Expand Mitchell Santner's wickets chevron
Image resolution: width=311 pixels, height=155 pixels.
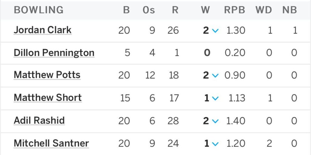click(x=215, y=144)
